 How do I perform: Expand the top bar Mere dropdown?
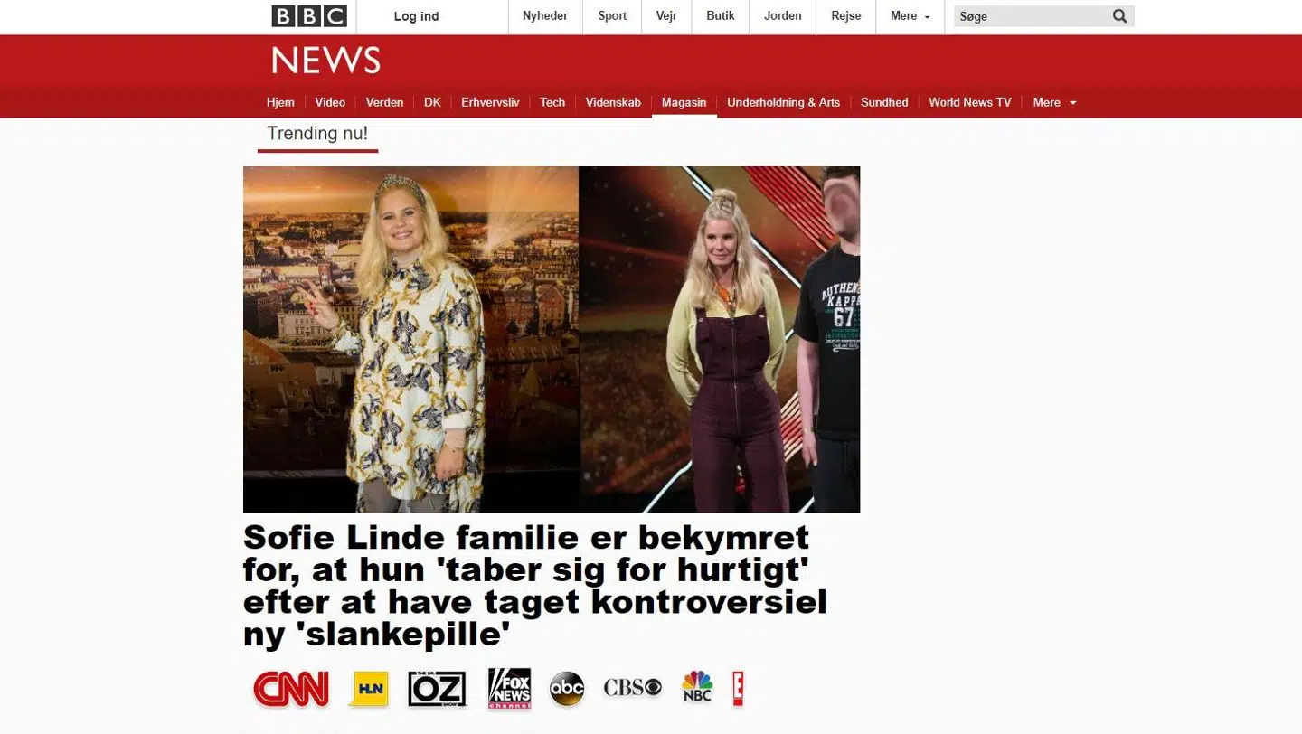(x=910, y=16)
